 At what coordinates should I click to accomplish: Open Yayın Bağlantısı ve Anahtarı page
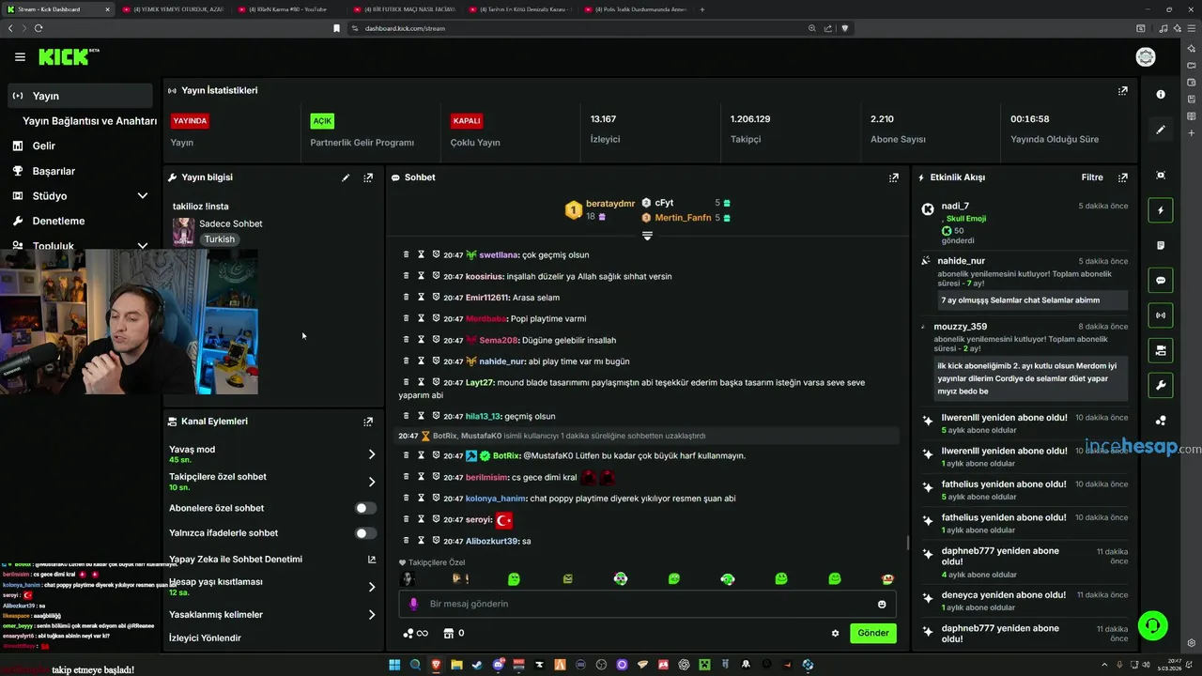click(89, 121)
